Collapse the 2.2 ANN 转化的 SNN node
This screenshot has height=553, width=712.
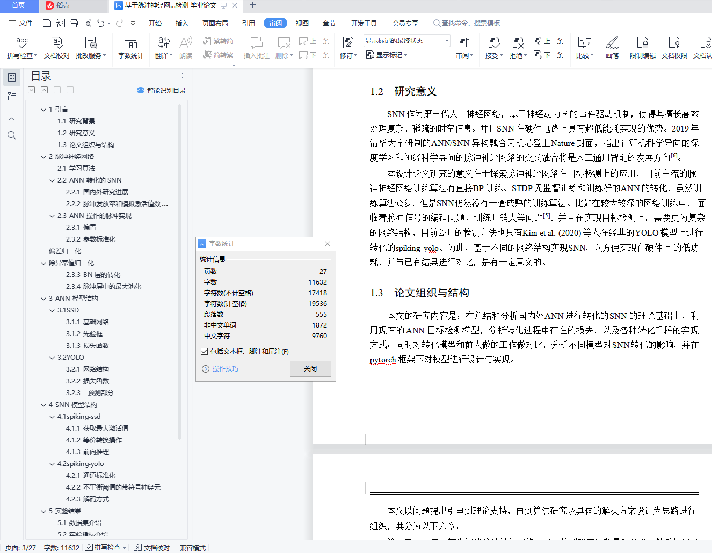pos(52,180)
